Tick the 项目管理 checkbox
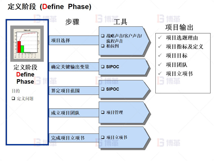 103,112
